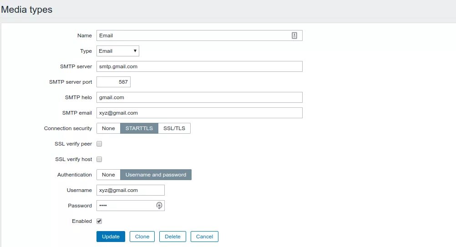
Task: Click into the SMTP server field
Action: pyautogui.click(x=199, y=66)
